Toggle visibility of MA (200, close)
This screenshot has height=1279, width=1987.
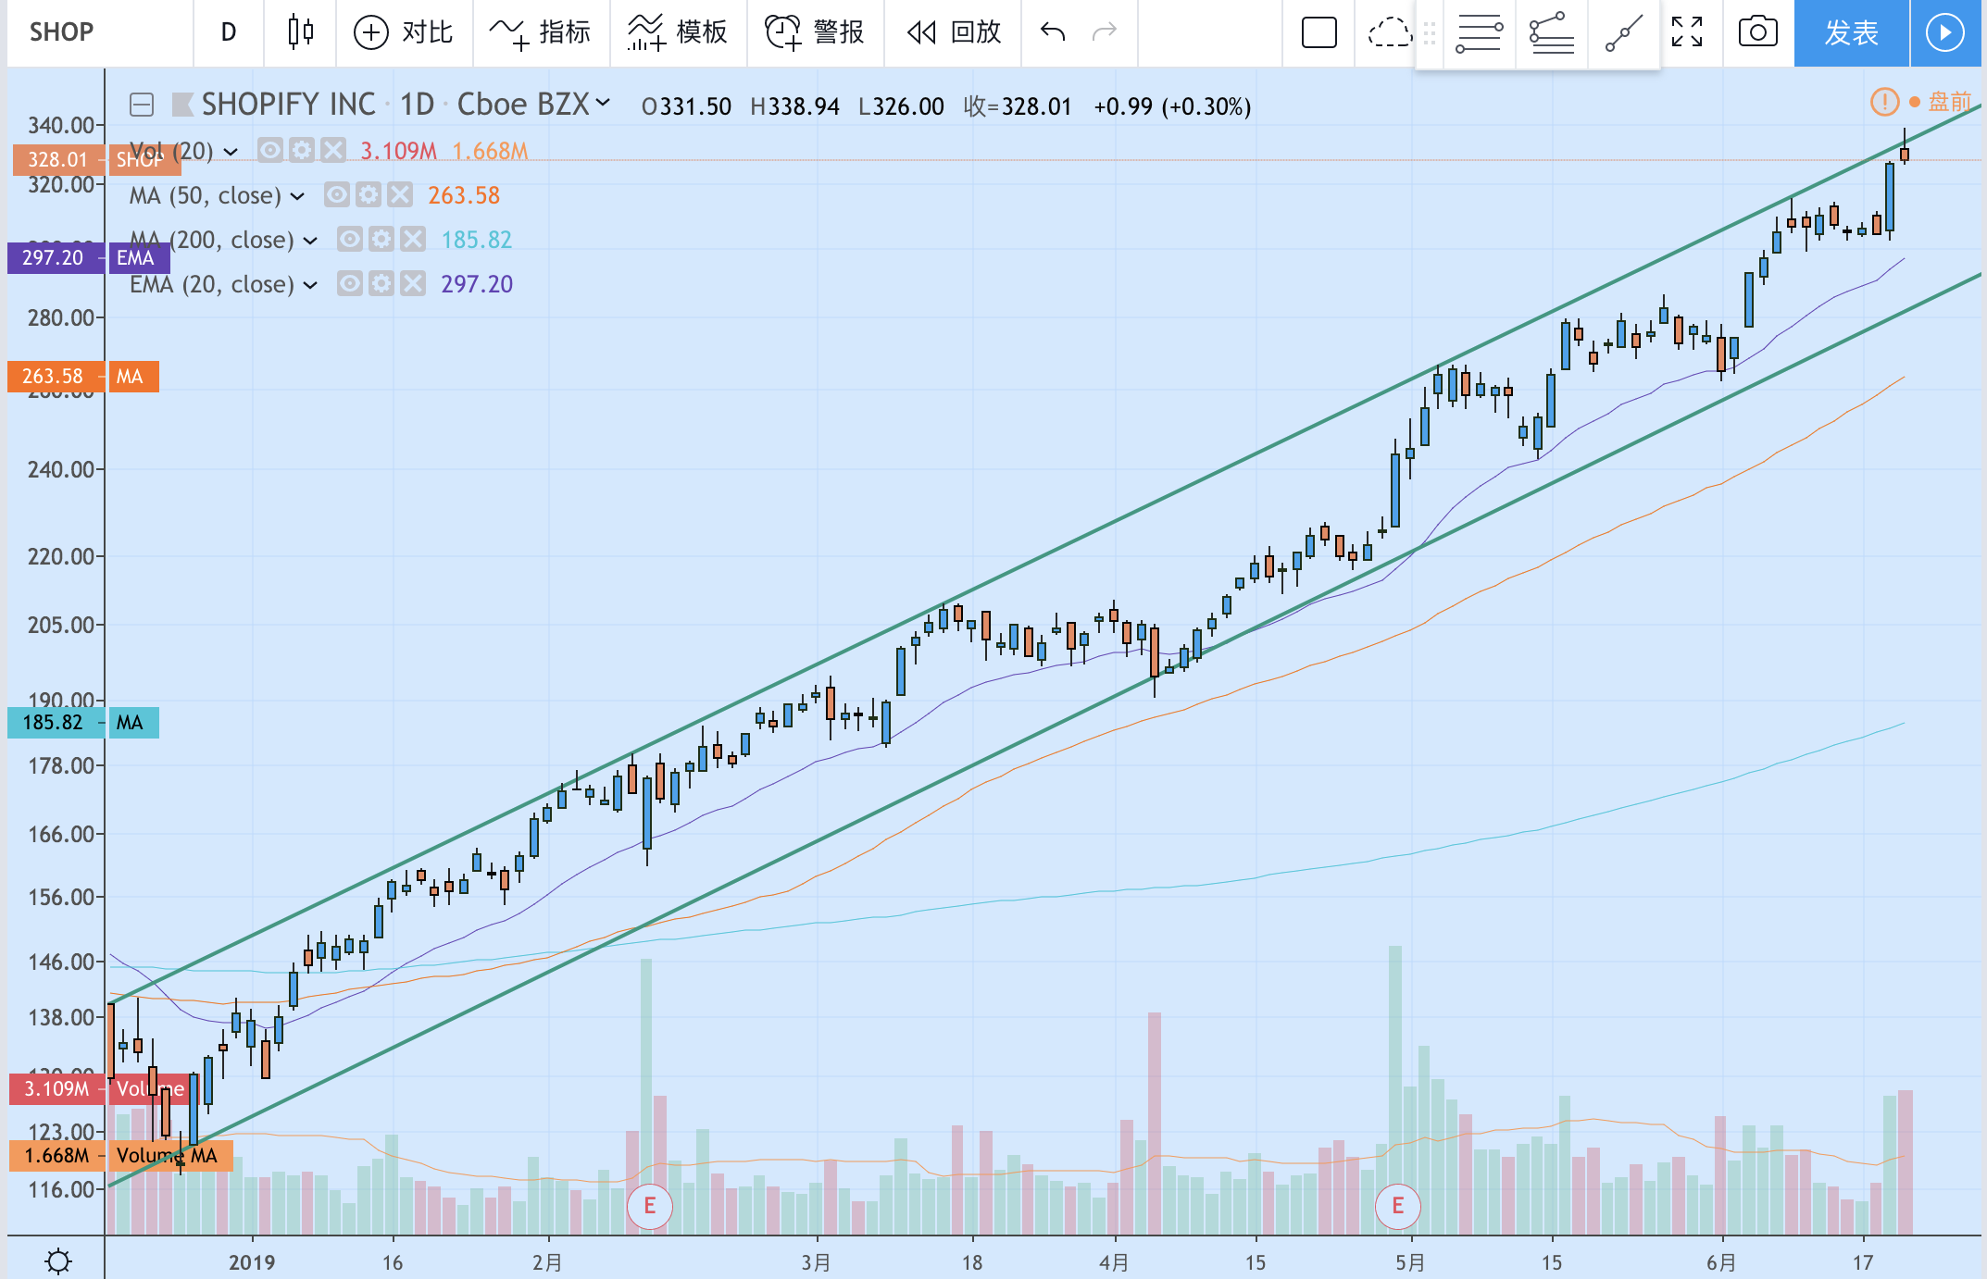coord(349,240)
